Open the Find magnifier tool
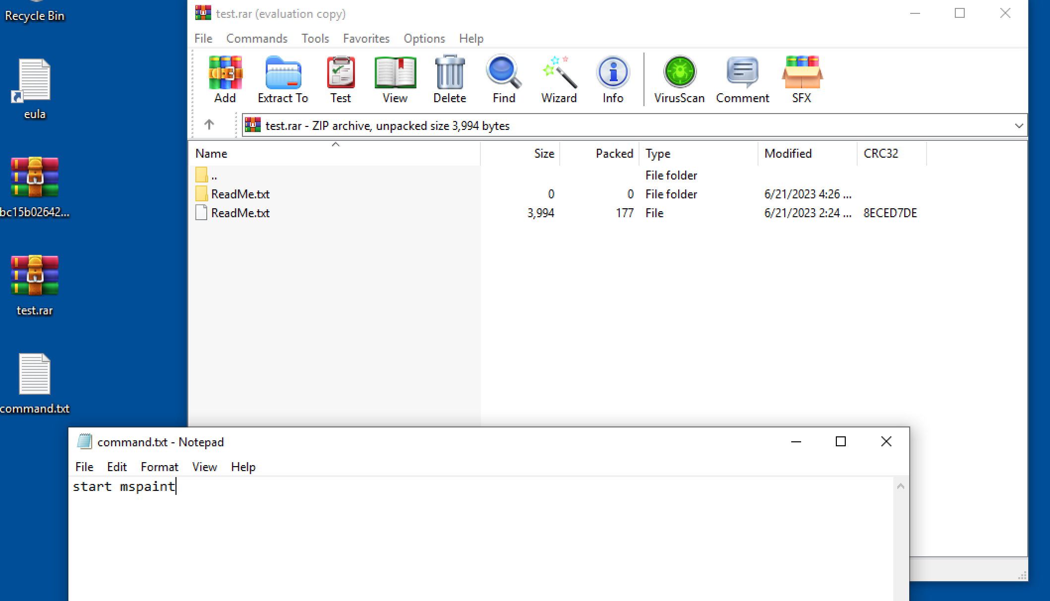Image resolution: width=1050 pixels, height=601 pixels. [x=504, y=79]
